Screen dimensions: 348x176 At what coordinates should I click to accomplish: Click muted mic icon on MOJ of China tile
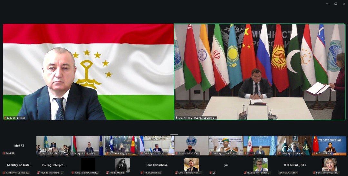314,153
